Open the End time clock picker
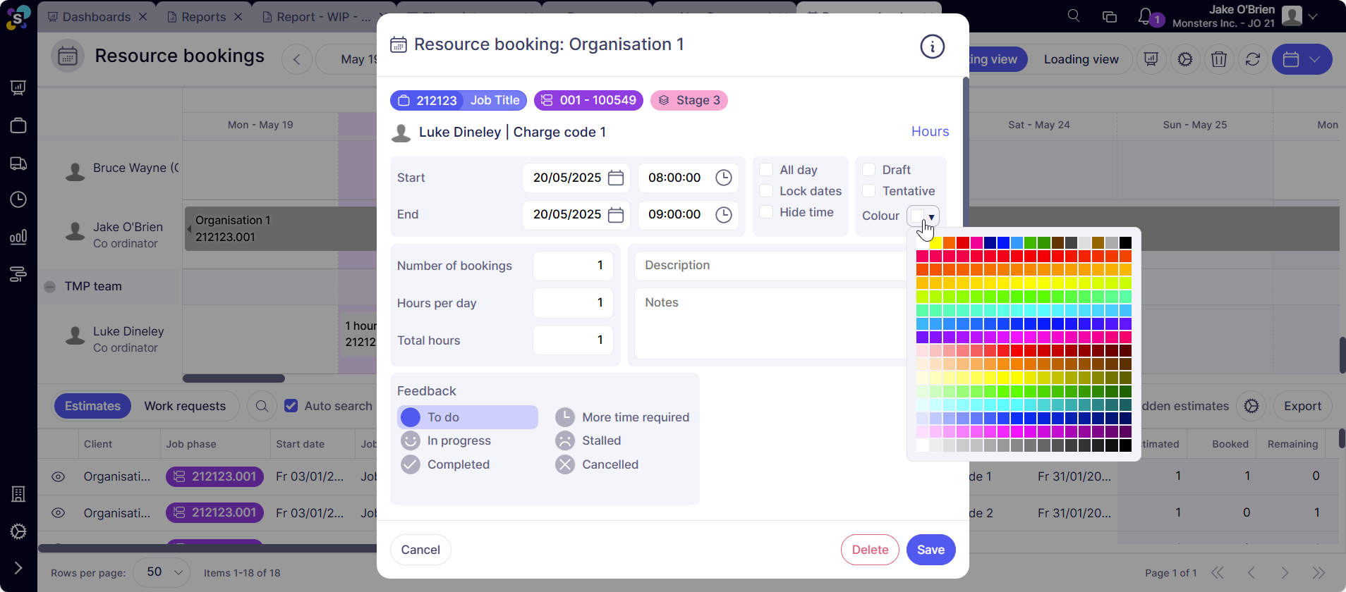The width and height of the screenshot is (1346, 592). [723, 215]
